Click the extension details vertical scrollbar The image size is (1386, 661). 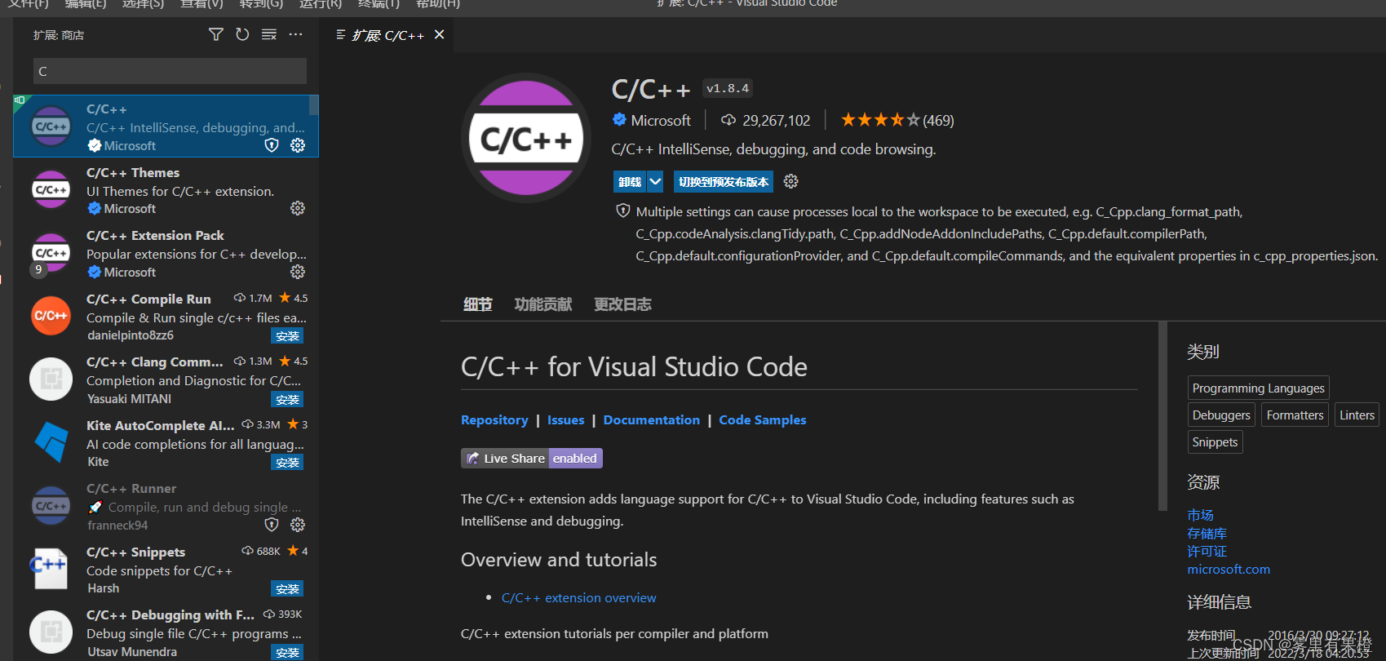point(1162,416)
